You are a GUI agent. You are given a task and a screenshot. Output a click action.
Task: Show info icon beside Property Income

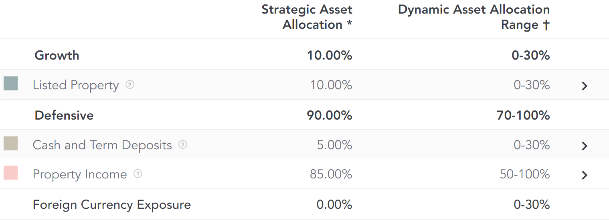pos(138,174)
